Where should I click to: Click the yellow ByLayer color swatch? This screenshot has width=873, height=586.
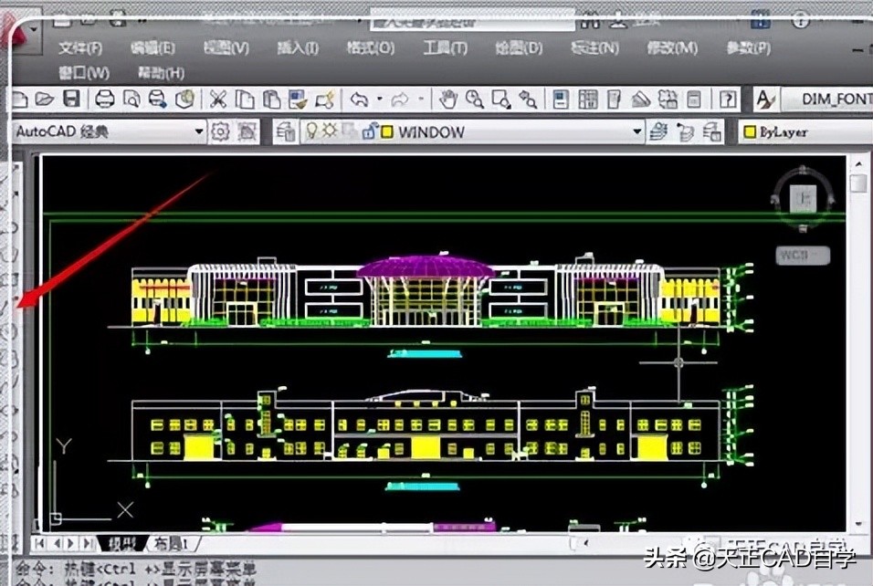point(749,131)
